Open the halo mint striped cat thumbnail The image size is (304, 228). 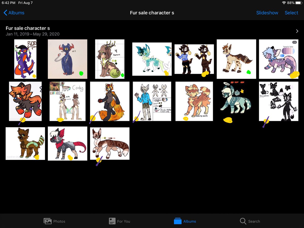pyautogui.click(x=236, y=101)
